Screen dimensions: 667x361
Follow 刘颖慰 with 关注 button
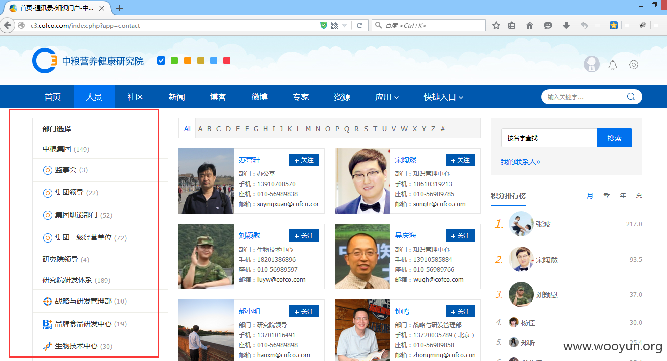[x=304, y=235]
